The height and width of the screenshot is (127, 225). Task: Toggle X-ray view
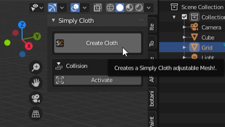(98, 8)
